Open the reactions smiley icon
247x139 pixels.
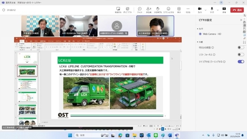click(x=168, y=9)
